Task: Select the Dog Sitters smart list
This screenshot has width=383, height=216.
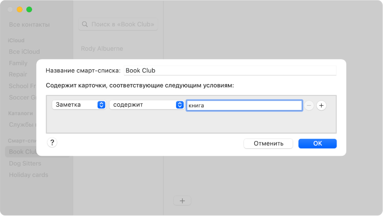Action: (x=25, y=164)
